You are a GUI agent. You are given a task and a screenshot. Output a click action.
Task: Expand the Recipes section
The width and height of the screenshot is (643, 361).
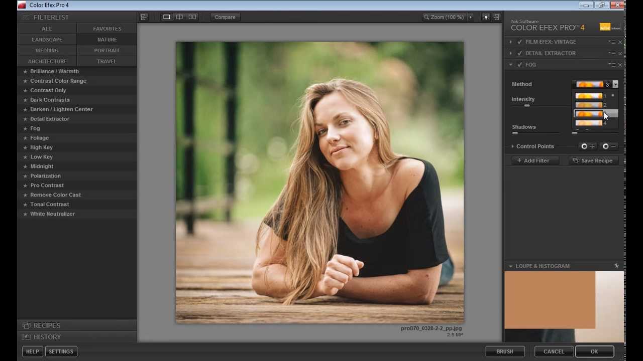tap(77, 325)
